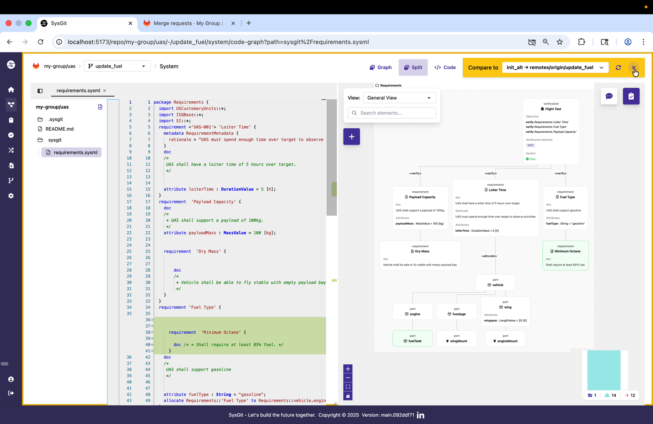
Task: Toggle the file explorer panel collapse icon
Action: 40,91
